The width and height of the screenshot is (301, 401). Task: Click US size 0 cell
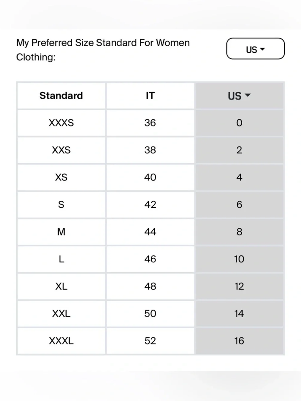click(239, 123)
